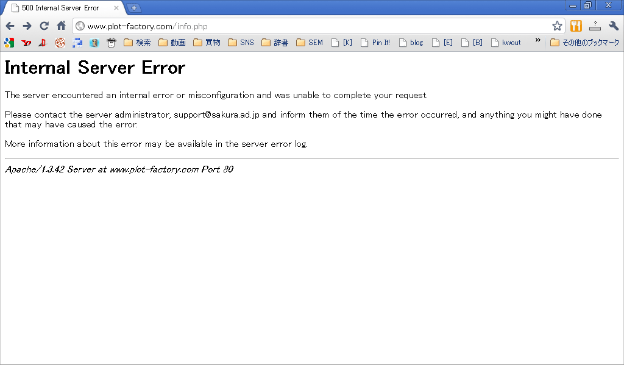Open the 検索 bookmark folder
The height and width of the screenshot is (365, 624).
137,43
